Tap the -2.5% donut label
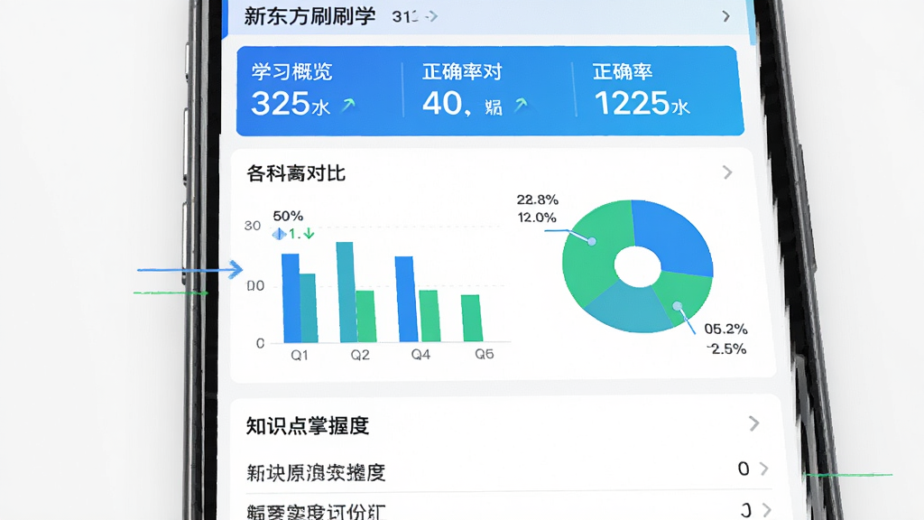The width and height of the screenshot is (924, 520). click(726, 349)
